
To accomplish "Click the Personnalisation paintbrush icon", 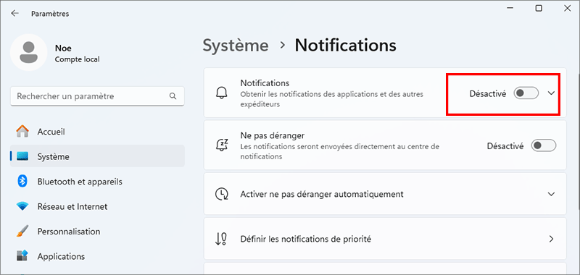I will tap(22, 232).
